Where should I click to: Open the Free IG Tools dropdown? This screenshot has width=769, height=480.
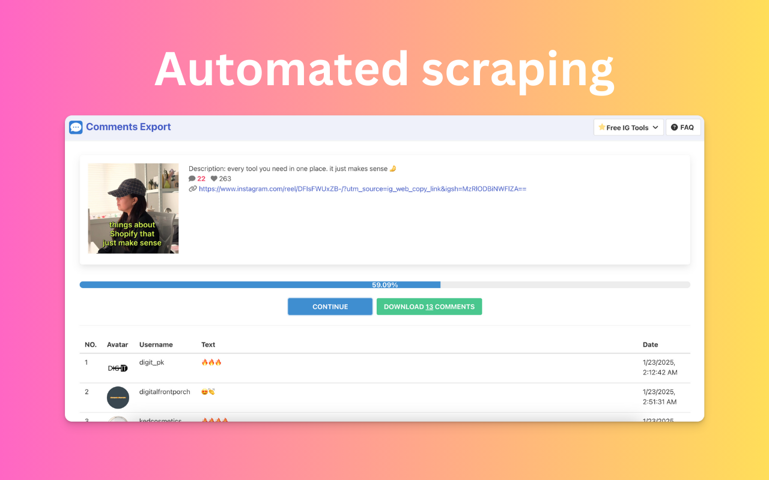[628, 127]
